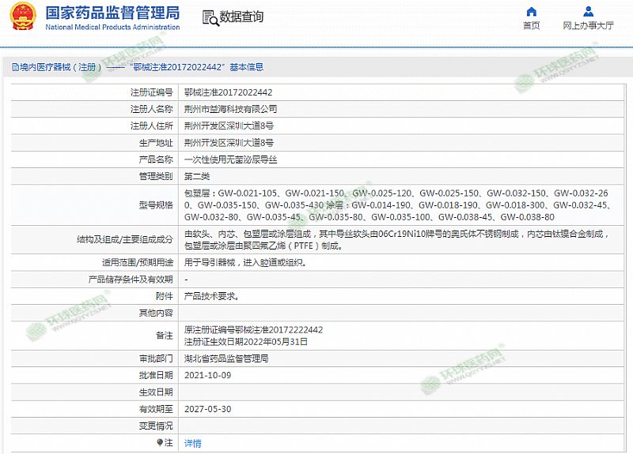Click the 网上办事大厅 text label
Screen dimensions: 633x454
[x=588, y=25]
